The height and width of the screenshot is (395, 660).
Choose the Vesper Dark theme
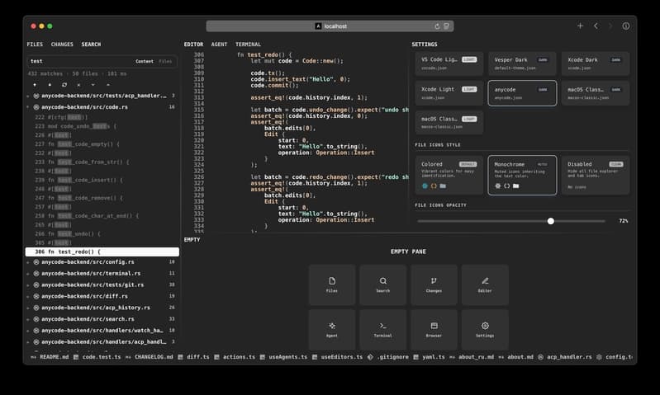(x=522, y=63)
